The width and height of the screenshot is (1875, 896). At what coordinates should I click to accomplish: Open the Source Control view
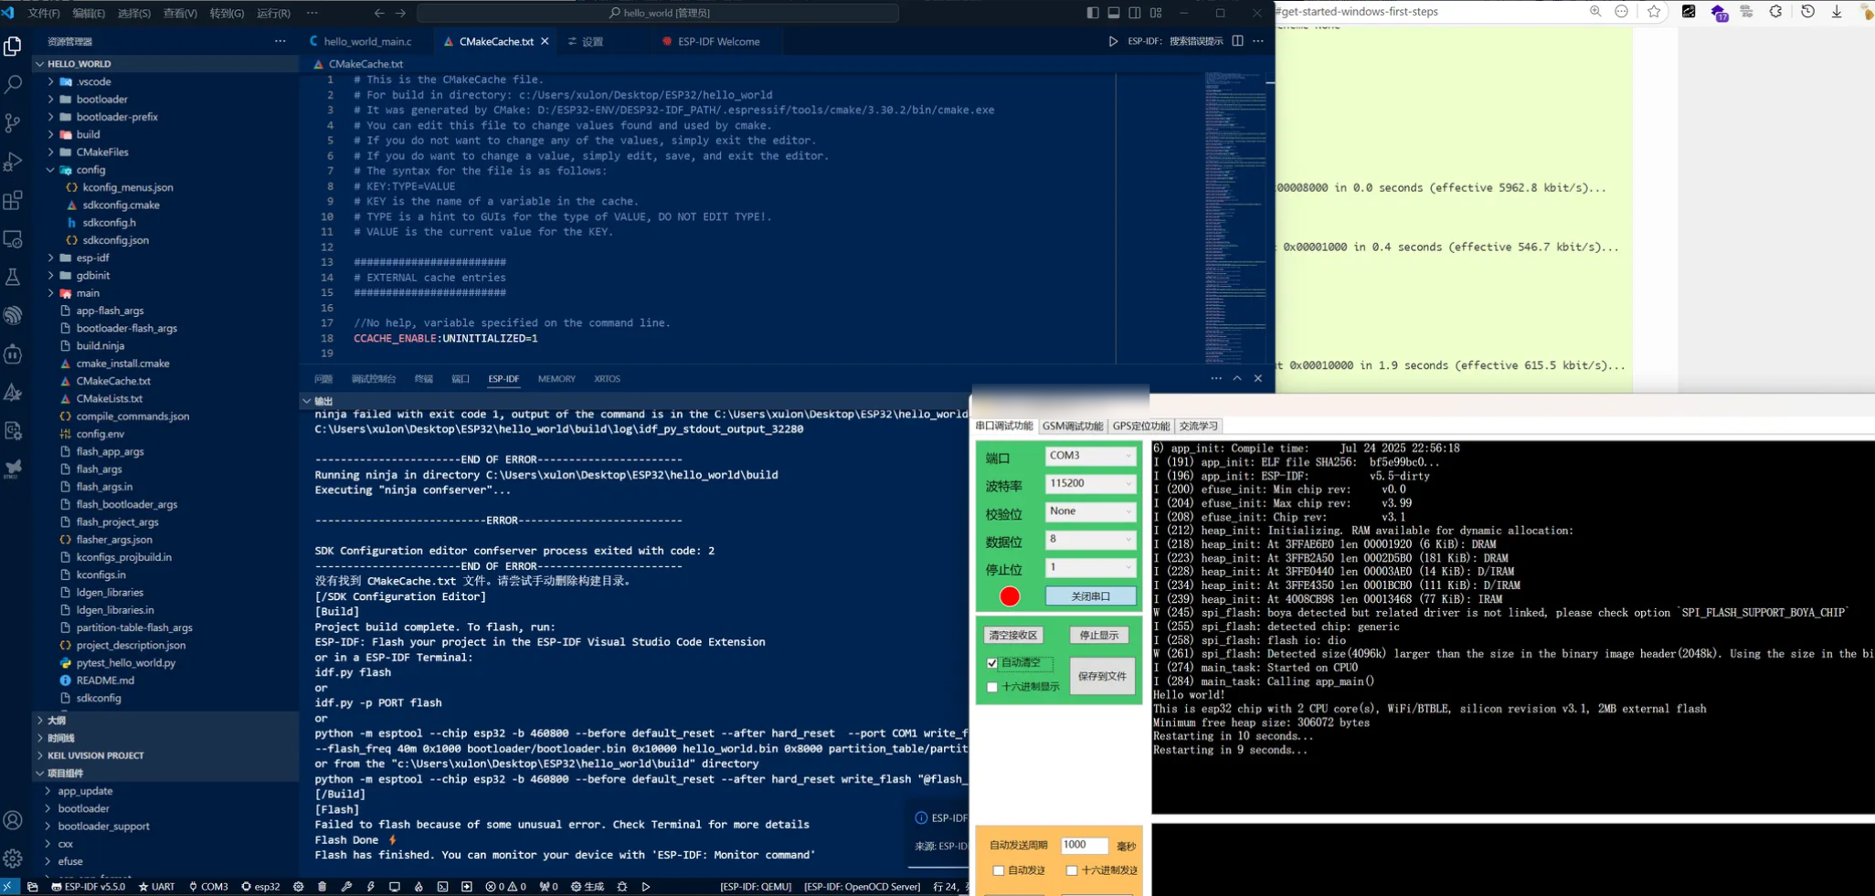click(13, 122)
